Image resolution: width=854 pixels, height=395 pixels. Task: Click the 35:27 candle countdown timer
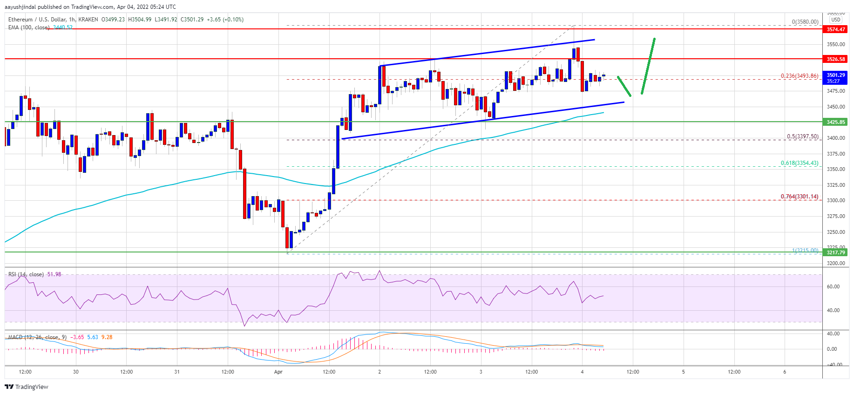833,81
